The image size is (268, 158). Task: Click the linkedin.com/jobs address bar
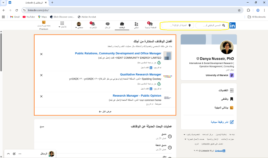tap(132, 10)
